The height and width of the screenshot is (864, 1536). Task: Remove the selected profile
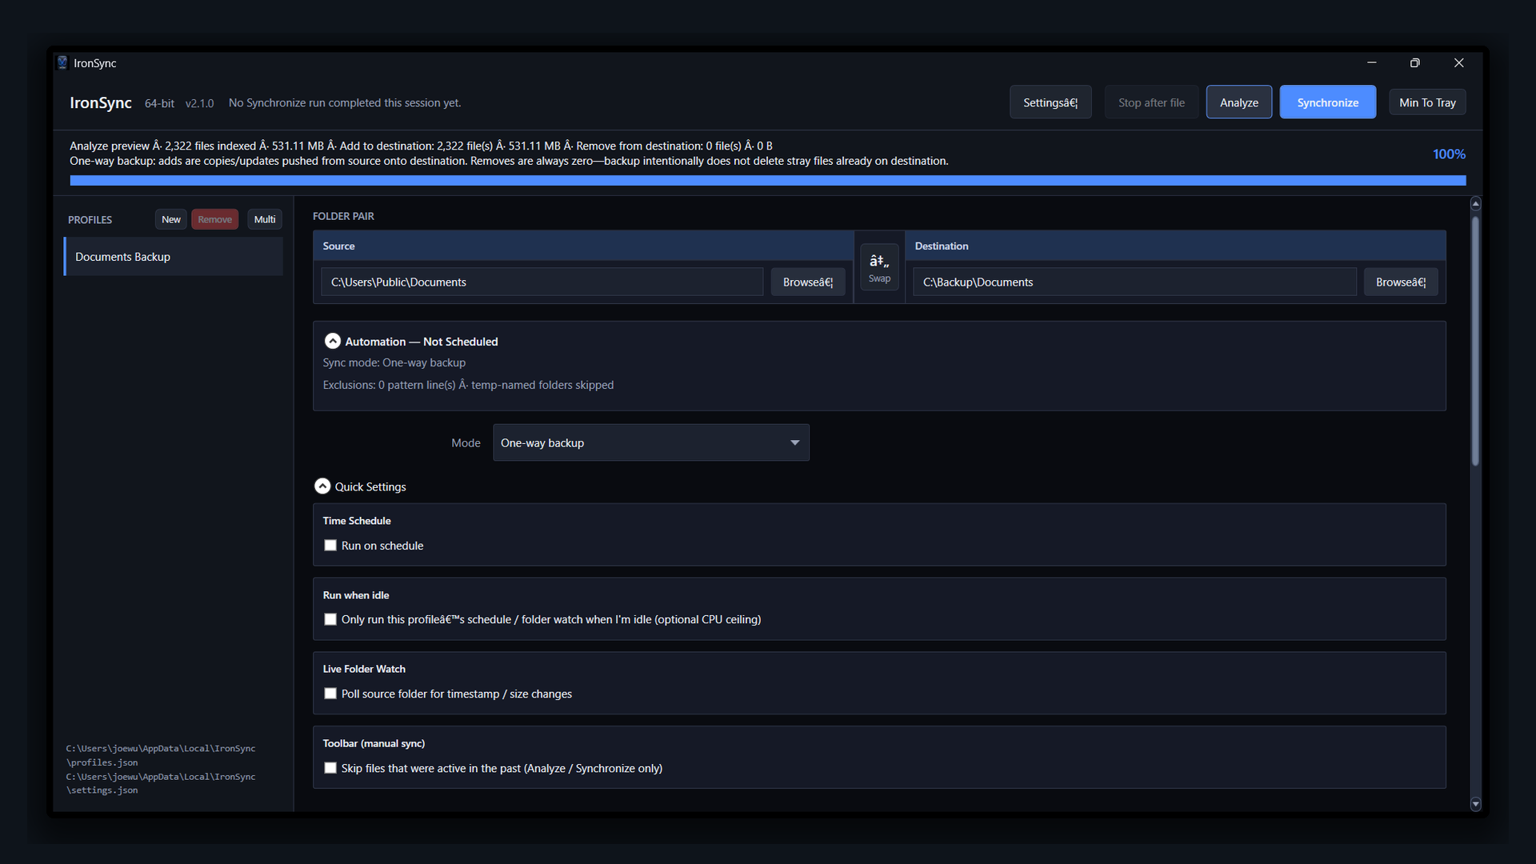tap(214, 219)
